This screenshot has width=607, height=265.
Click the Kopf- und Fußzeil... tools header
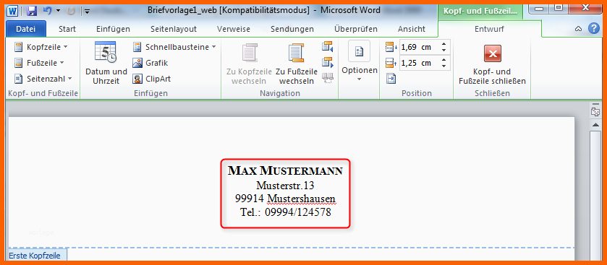[x=480, y=12]
